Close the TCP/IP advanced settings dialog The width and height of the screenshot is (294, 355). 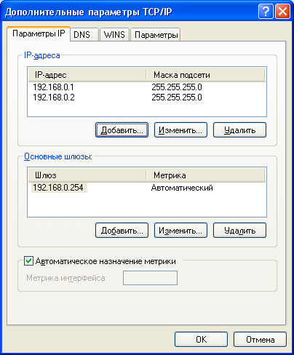pos(282,12)
